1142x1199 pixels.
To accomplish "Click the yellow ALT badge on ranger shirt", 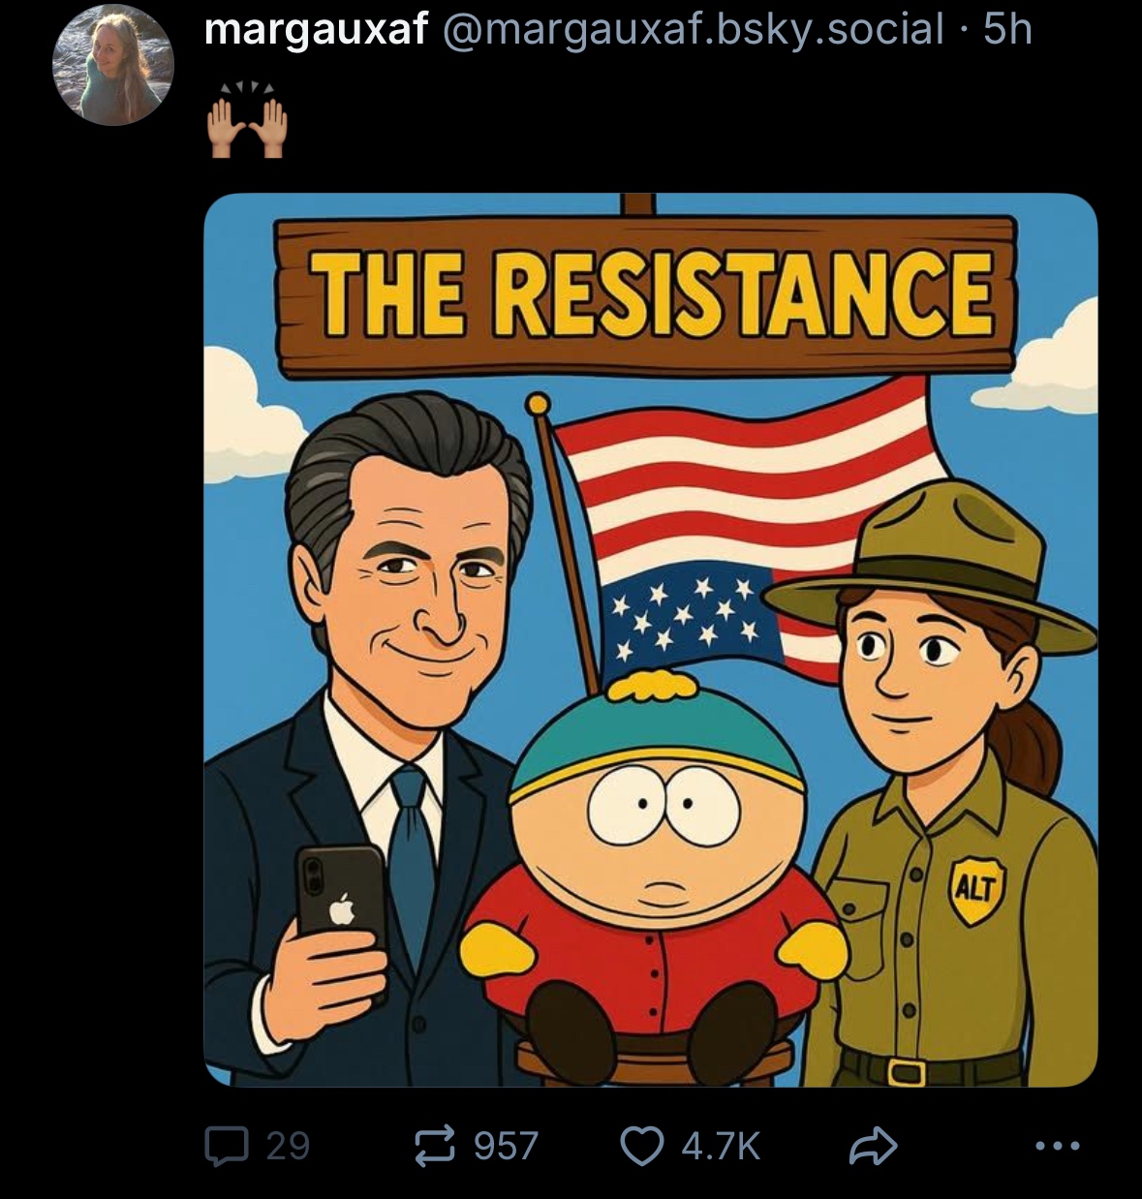I will click(975, 887).
